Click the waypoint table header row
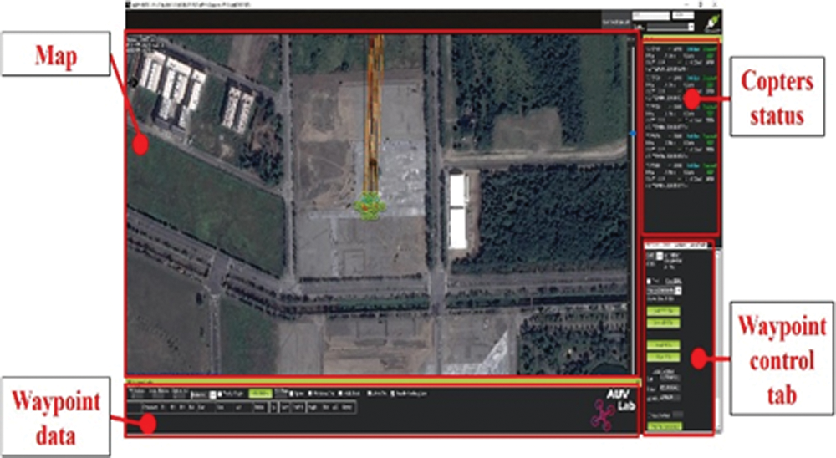The height and width of the screenshot is (458, 836). [242, 407]
